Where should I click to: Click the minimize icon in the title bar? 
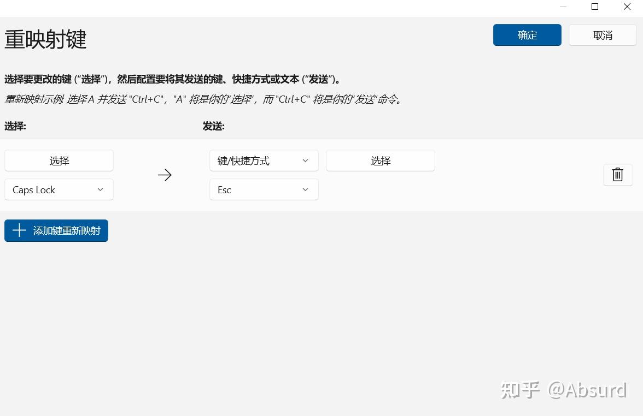point(563,7)
